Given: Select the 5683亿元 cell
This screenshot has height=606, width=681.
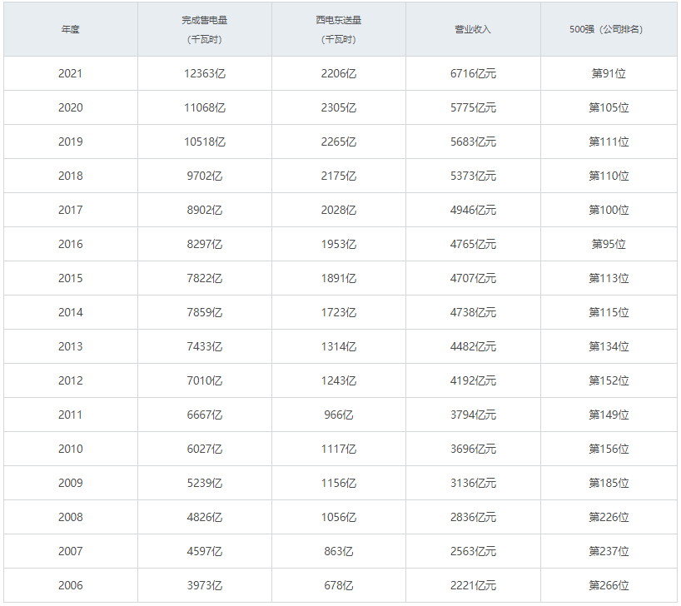Looking at the screenshot, I should tap(473, 142).
